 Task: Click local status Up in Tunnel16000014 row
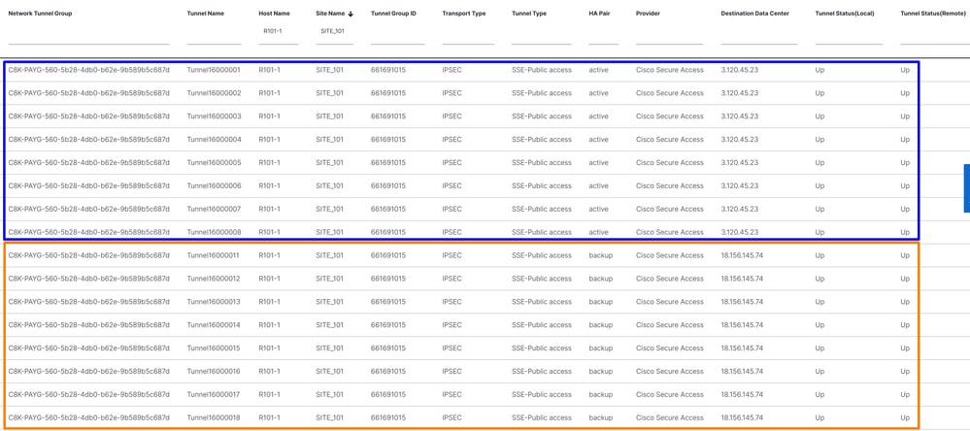coord(819,325)
